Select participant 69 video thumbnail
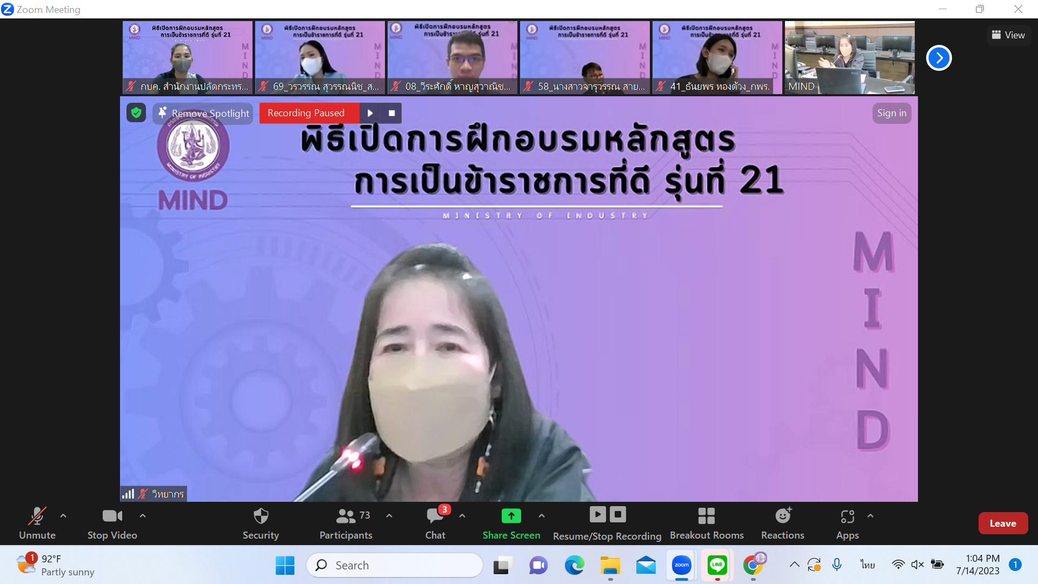The image size is (1038, 584). [320, 57]
